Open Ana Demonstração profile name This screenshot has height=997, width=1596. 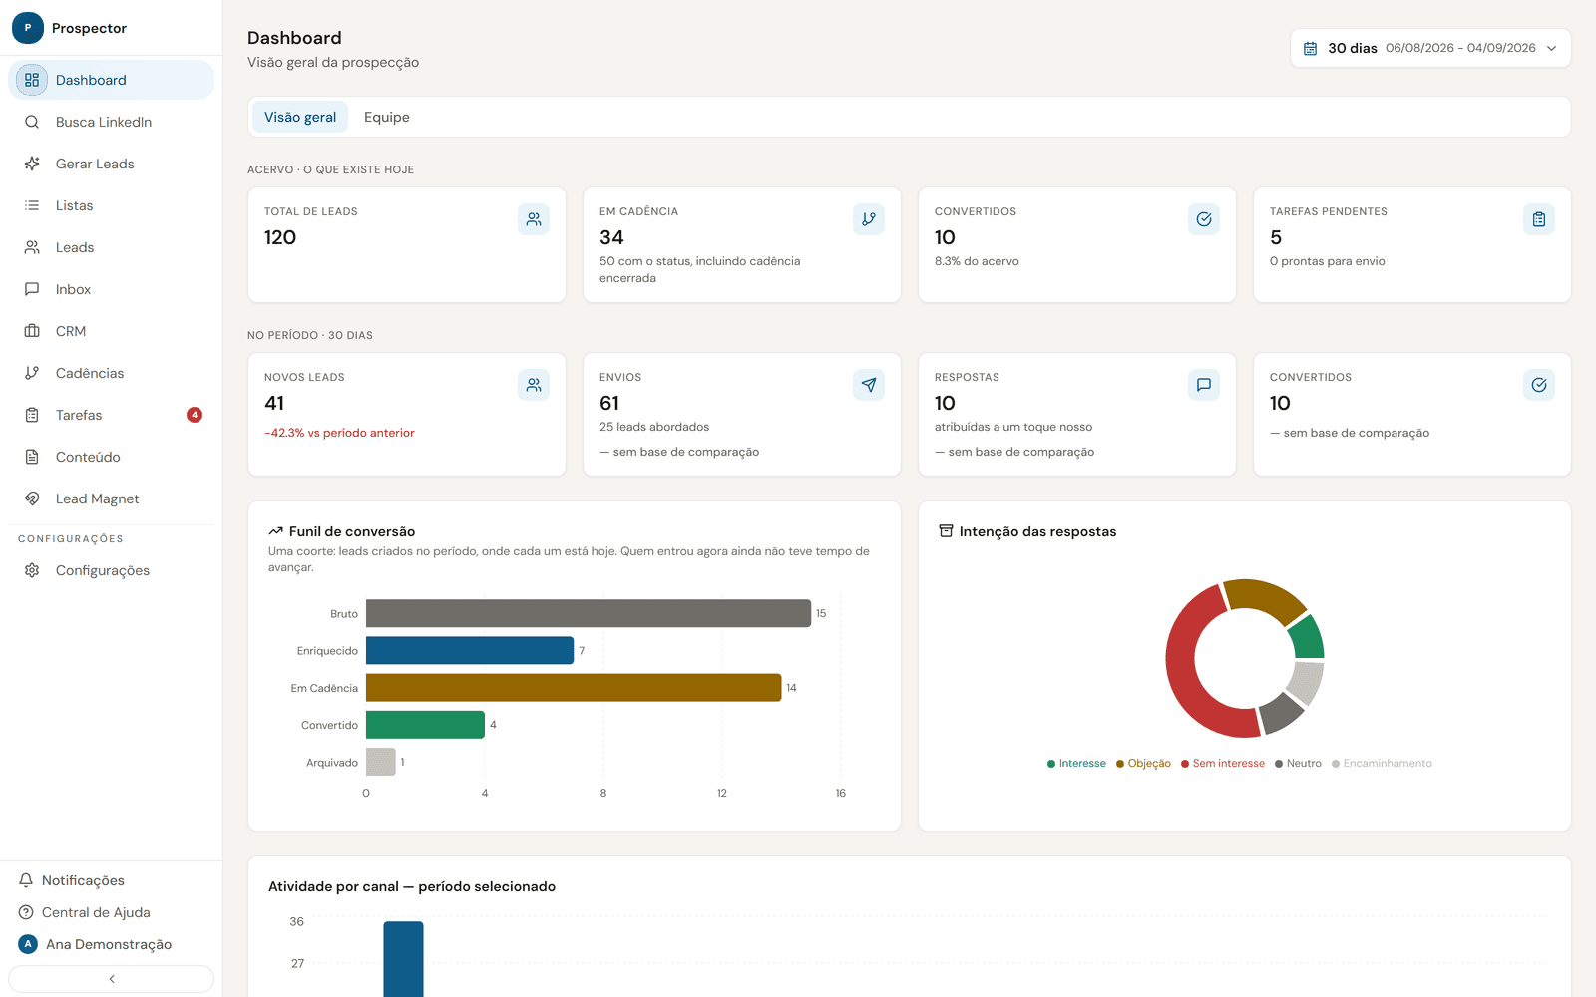click(x=109, y=944)
